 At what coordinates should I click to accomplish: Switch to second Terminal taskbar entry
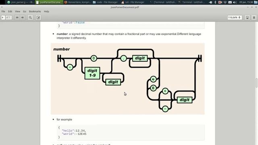pos(191,2)
